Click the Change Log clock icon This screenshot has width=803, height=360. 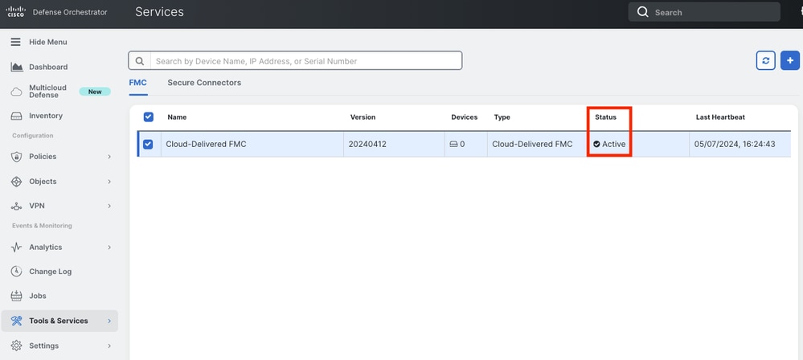[16, 272]
